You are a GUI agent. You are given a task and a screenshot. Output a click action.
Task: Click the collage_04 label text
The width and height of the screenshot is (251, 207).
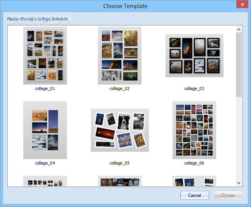click(45, 163)
